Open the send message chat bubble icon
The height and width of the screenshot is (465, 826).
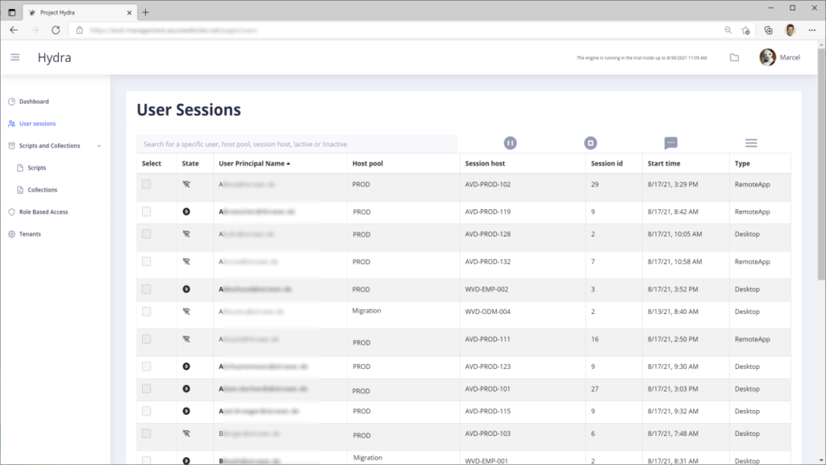(x=670, y=143)
